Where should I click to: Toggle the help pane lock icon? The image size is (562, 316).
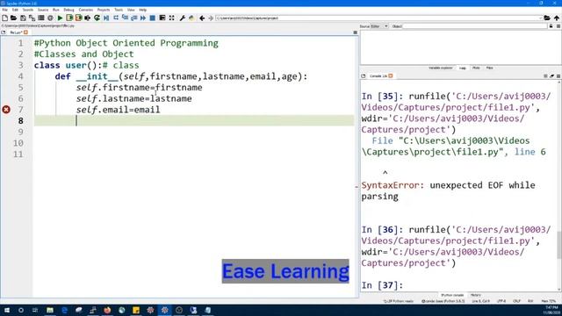click(x=551, y=26)
